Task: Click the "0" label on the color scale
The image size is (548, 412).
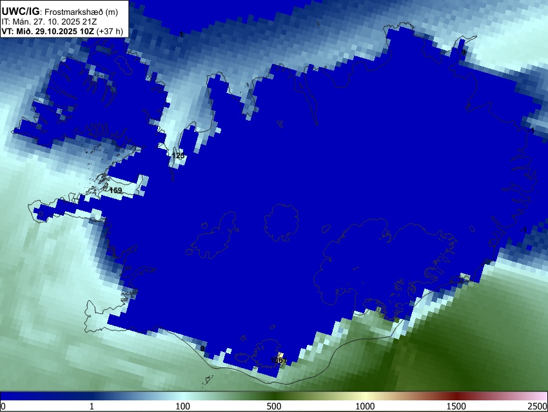Action: [3, 406]
